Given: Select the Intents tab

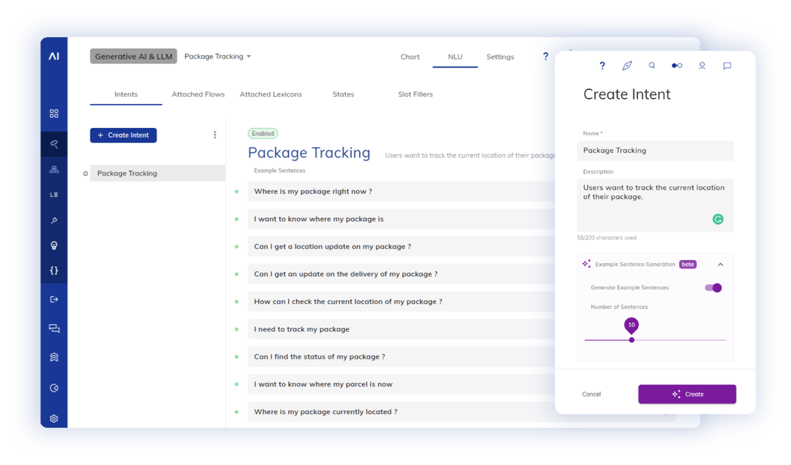Looking at the screenshot, I should 126,94.
